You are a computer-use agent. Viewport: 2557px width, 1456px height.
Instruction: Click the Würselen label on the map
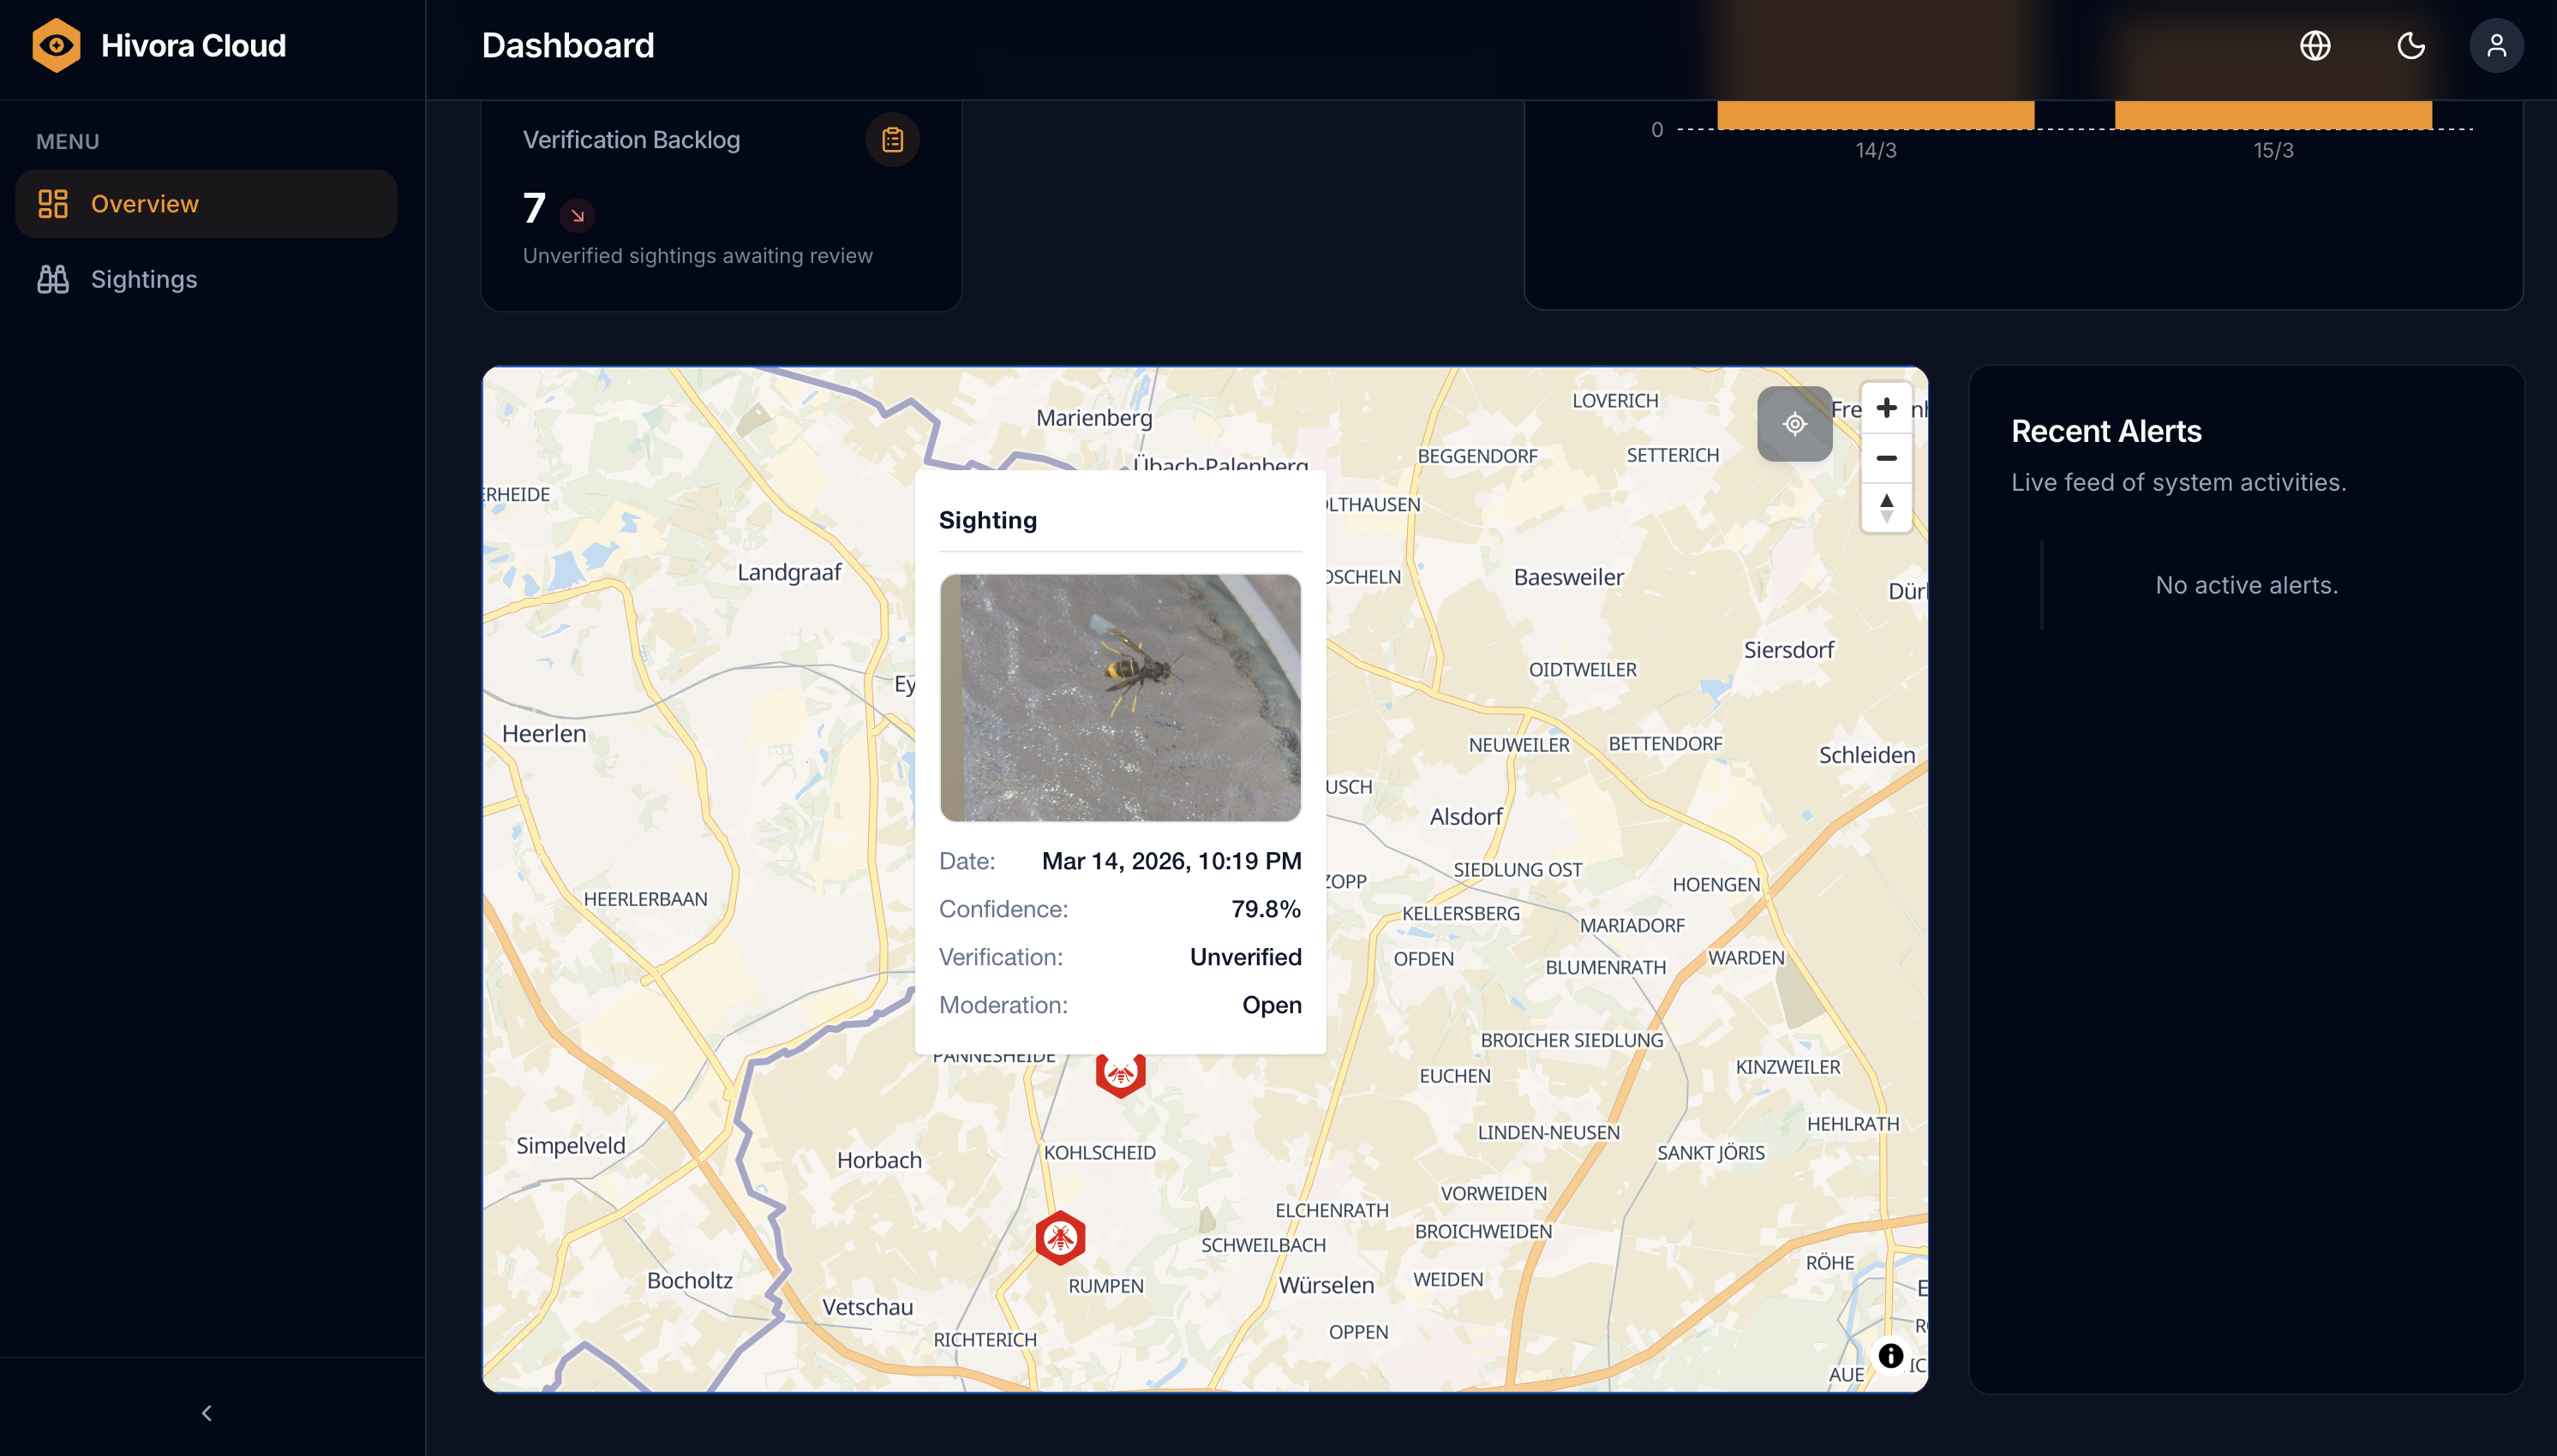tap(1326, 1285)
